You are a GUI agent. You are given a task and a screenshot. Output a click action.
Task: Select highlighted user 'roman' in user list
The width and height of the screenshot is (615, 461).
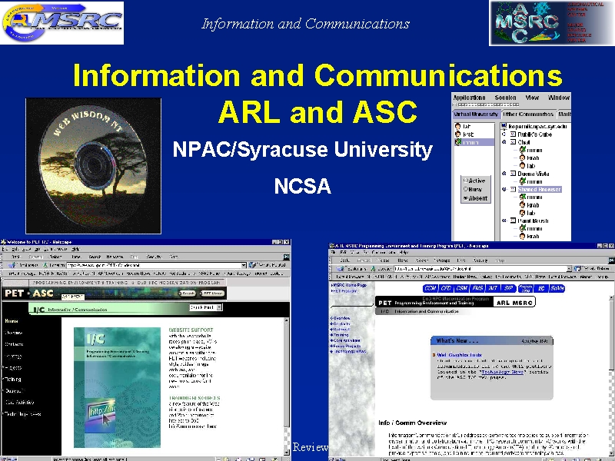[474, 142]
